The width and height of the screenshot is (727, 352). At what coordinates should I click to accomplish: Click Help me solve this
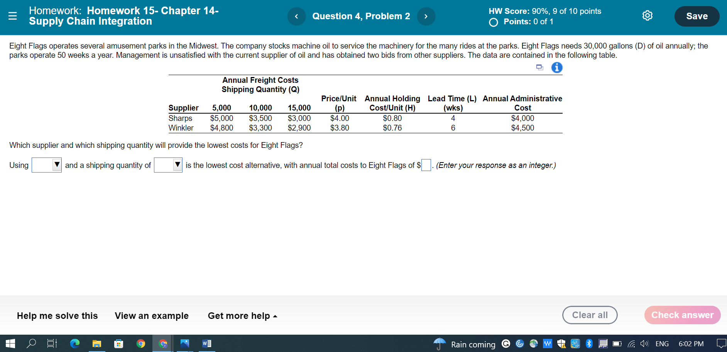pos(57,316)
